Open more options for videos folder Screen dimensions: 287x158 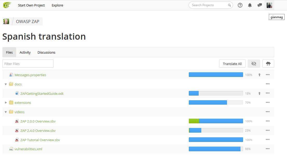click(268, 112)
